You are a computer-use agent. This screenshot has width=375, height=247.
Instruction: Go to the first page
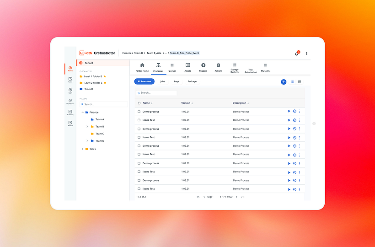click(198, 197)
